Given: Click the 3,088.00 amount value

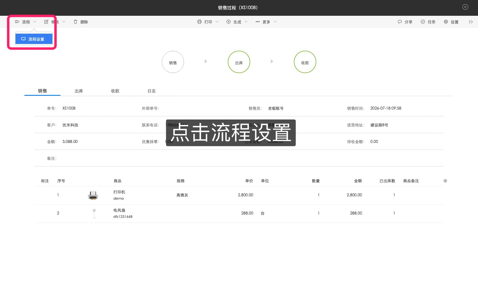Looking at the screenshot, I should (x=70, y=142).
